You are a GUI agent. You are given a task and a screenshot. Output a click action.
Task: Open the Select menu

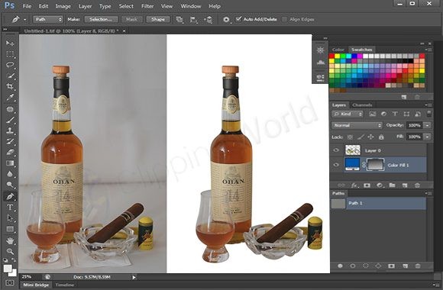(x=126, y=6)
